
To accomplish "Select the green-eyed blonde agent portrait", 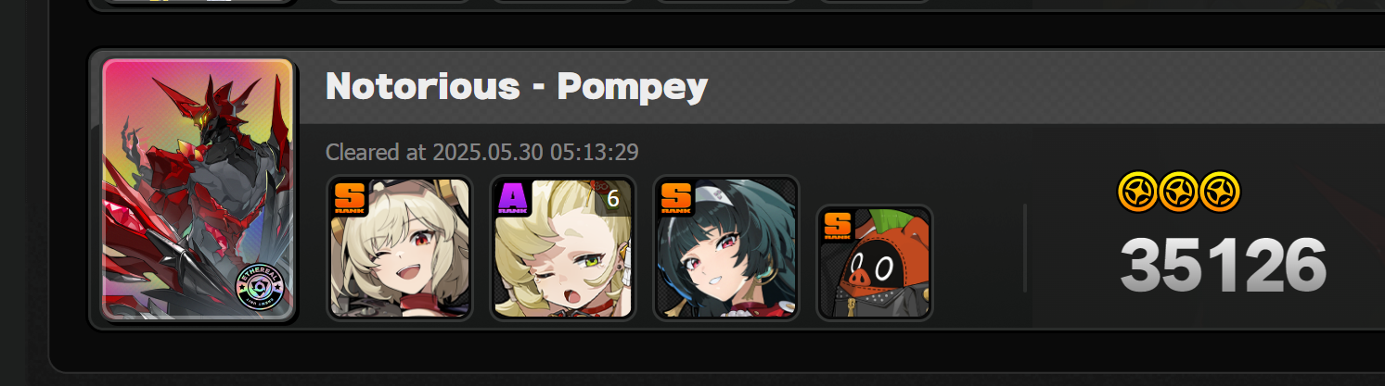I will (x=563, y=248).
